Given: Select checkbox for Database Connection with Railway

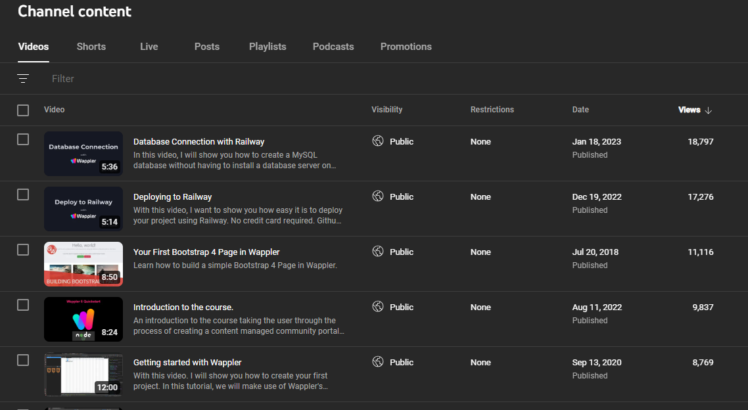Looking at the screenshot, I should coord(23,139).
